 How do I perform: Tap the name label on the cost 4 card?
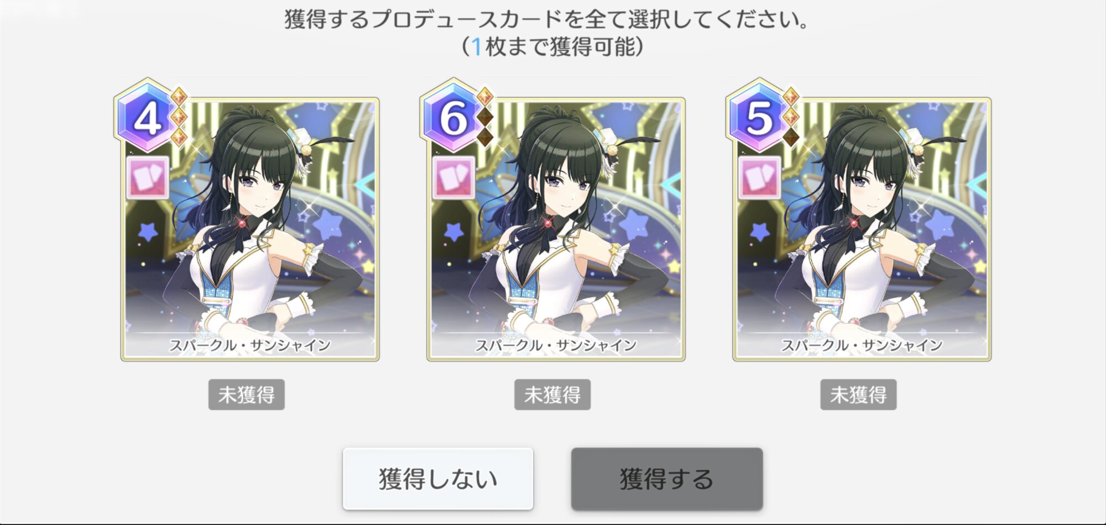tap(250, 345)
